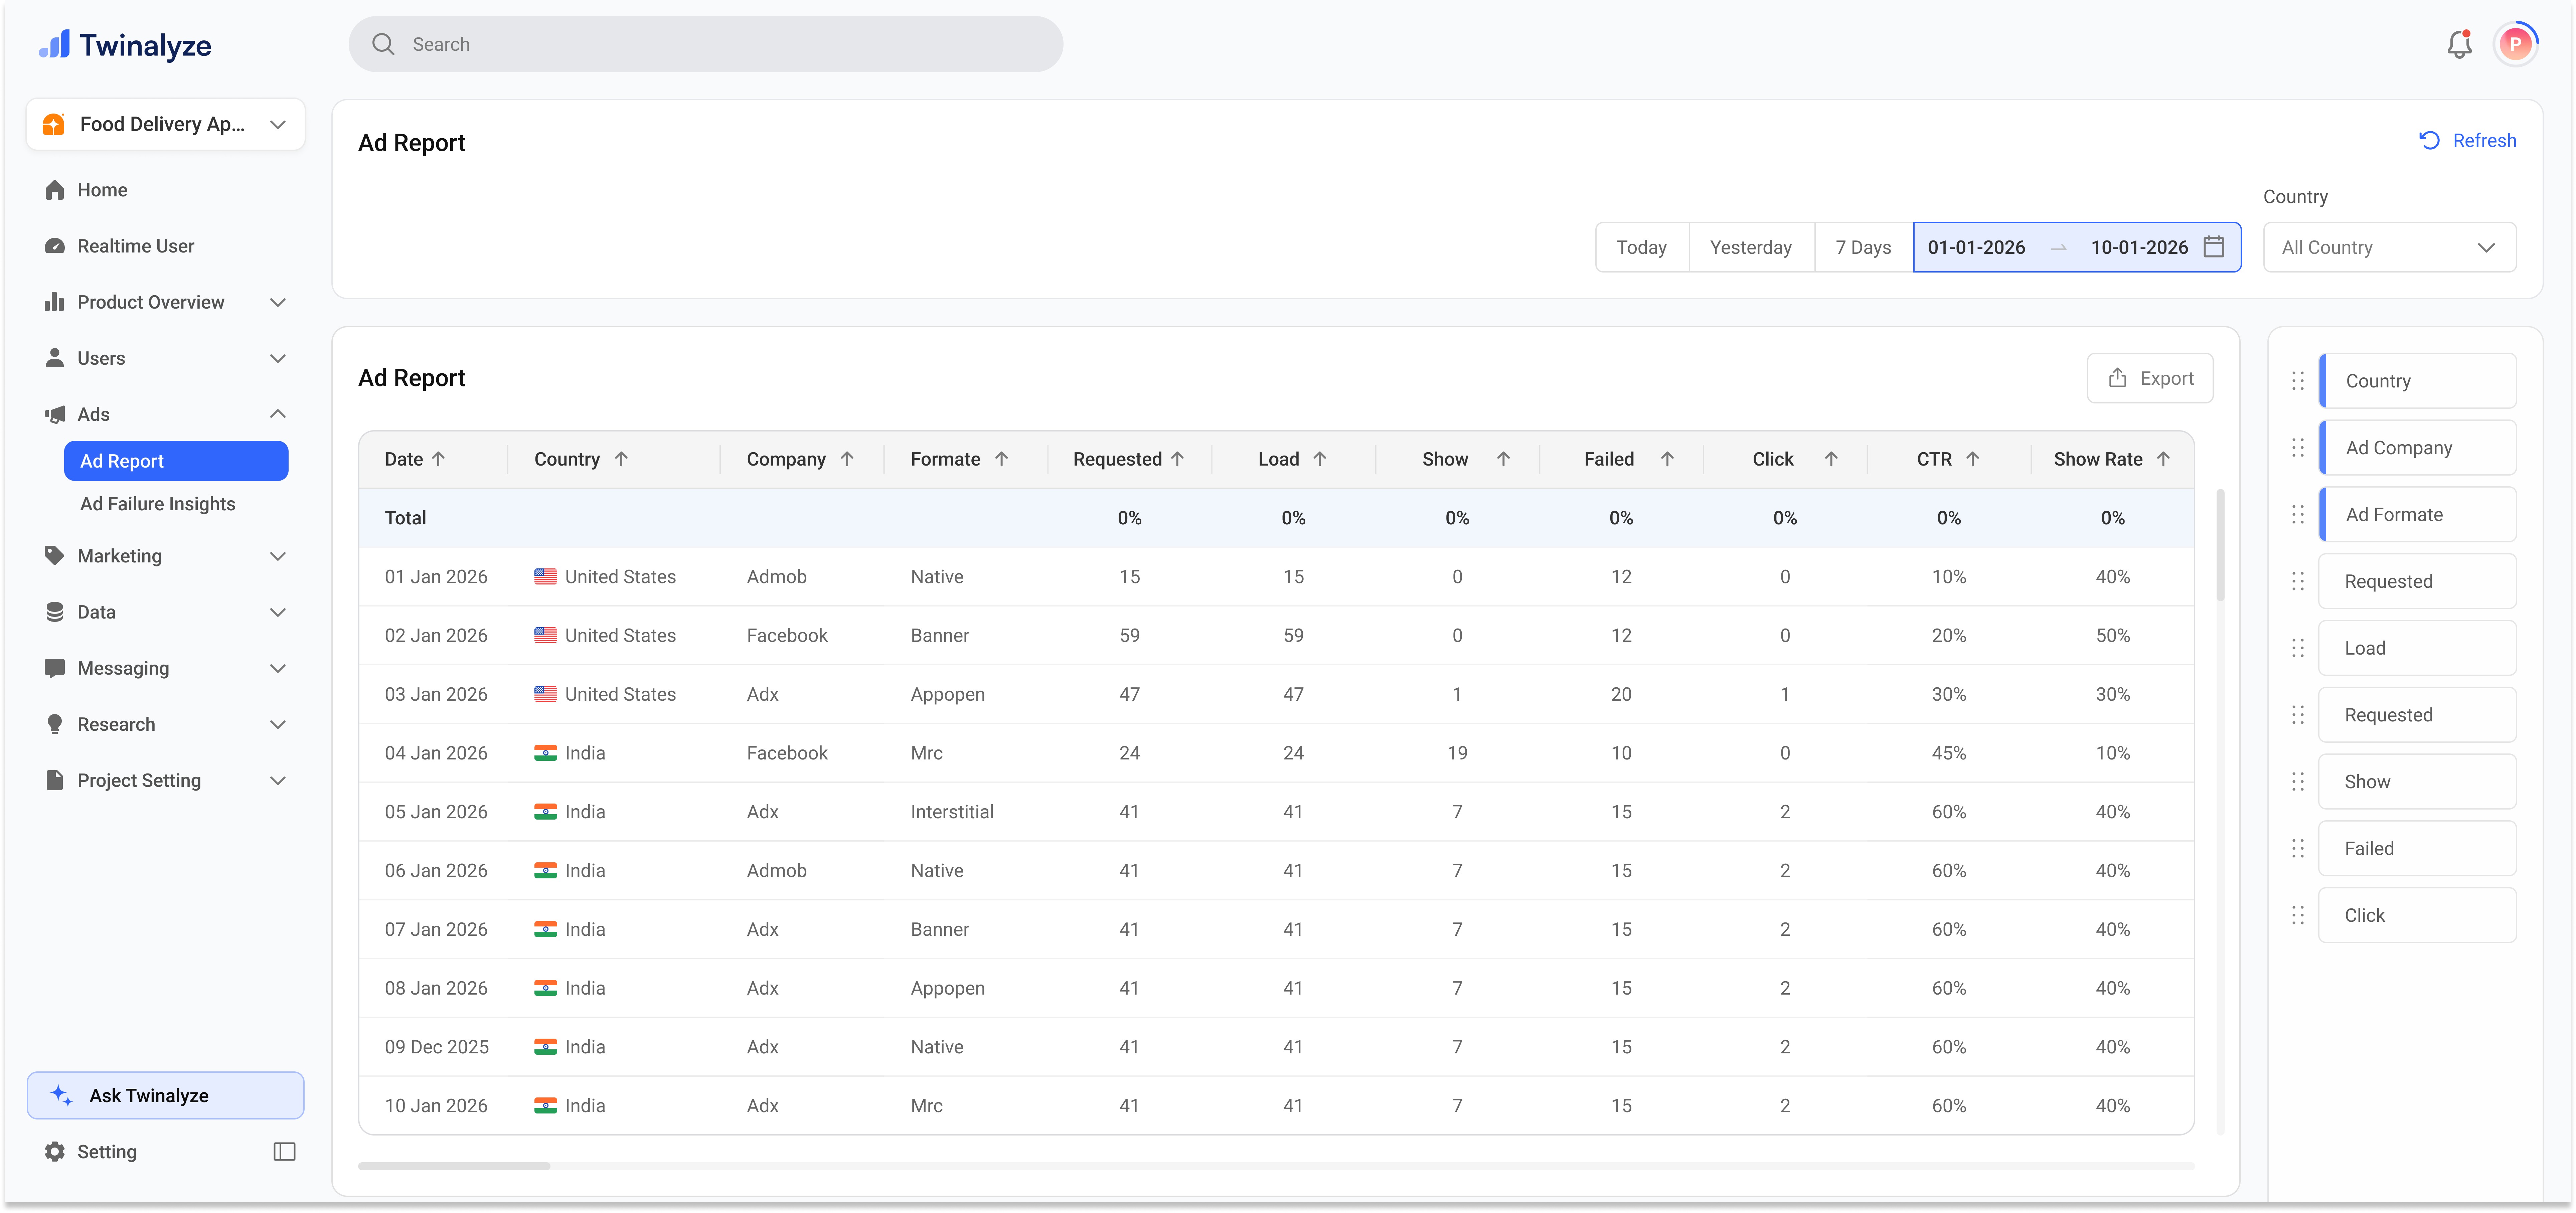Click the Home house icon
This screenshot has width=2576, height=1213.
pos(55,190)
